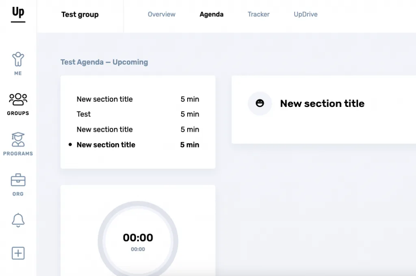
Task: Click the Test group title
Action: (x=80, y=15)
